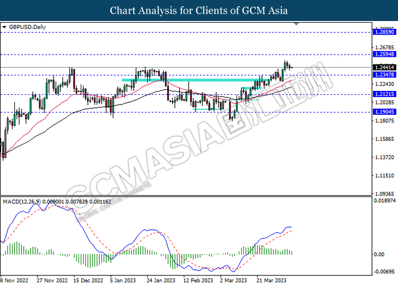Viewport: 398px width, 284px height.
Task: Click the 12 Feb 2023 date label
Action: pyautogui.click(x=198, y=280)
